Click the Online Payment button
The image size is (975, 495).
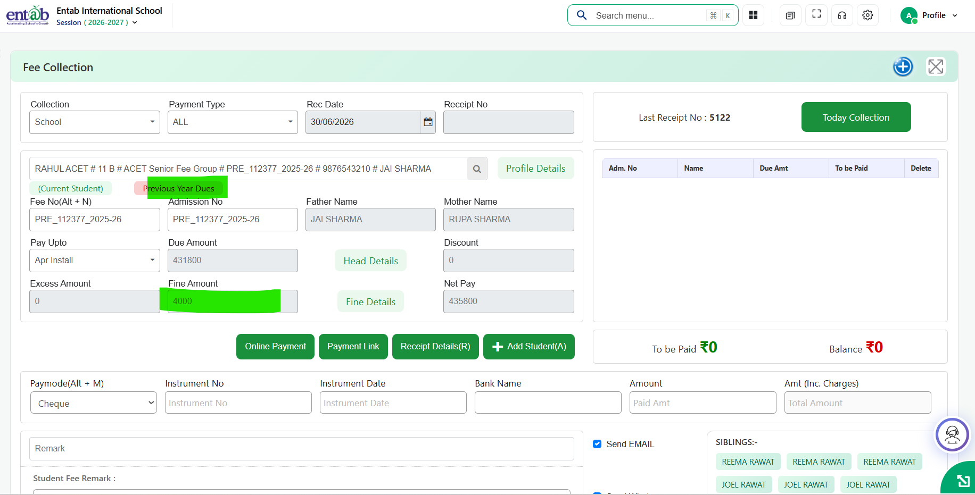tap(275, 347)
